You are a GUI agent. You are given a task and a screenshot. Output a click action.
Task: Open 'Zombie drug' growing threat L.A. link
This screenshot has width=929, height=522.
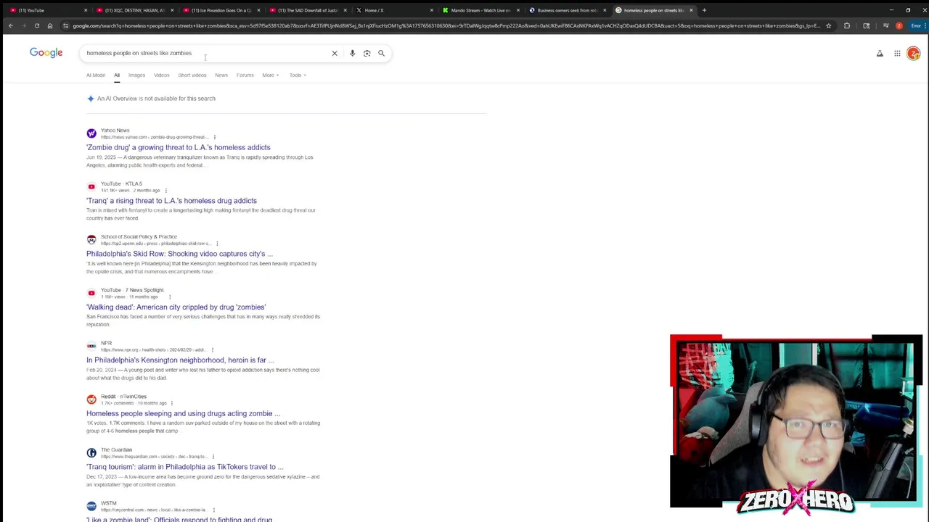tap(178, 147)
